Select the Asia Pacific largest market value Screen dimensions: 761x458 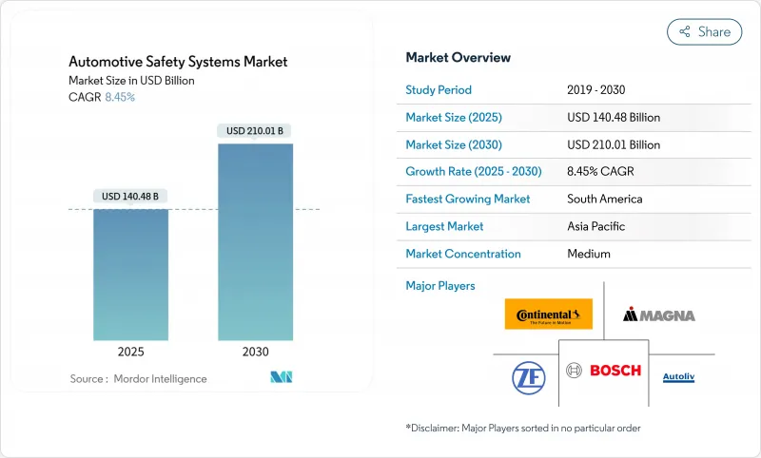click(x=597, y=226)
